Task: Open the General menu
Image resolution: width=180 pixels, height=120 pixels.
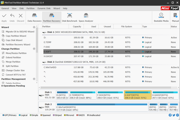Action: point(5,8)
